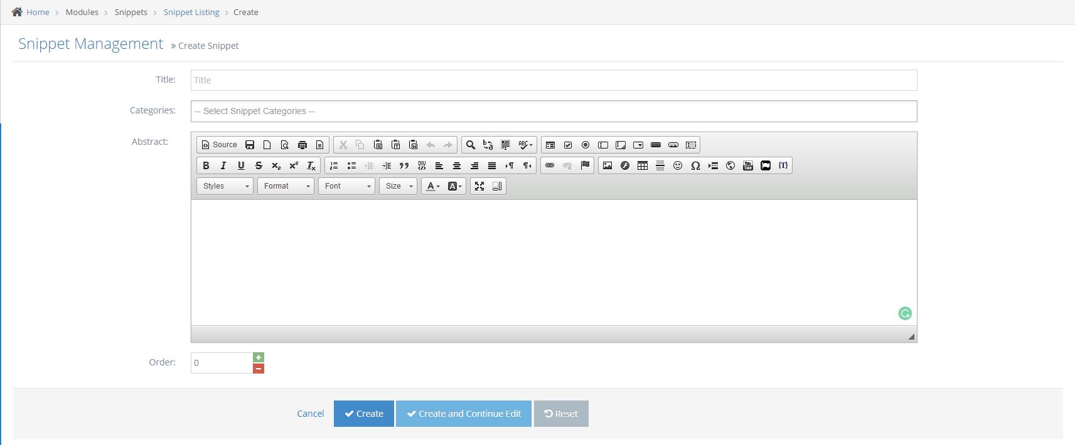Click the Insert Link icon
The height and width of the screenshot is (445, 1075).
point(550,165)
